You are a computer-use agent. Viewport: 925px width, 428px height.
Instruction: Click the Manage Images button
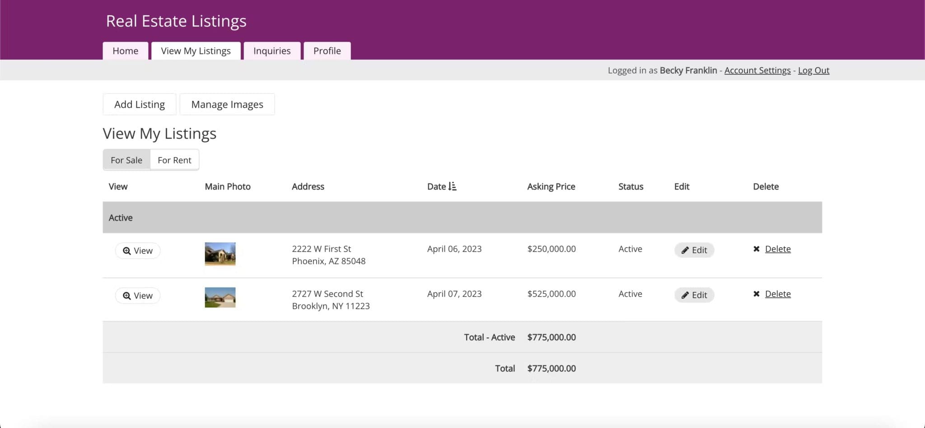(227, 104)
